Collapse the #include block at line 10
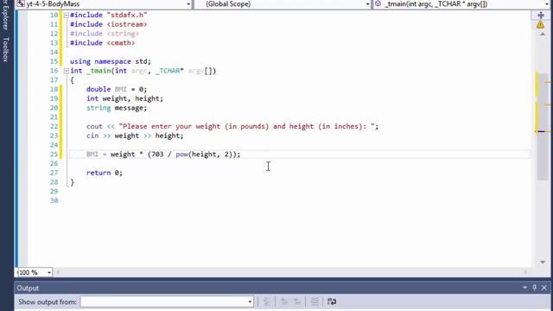This screenshot has height=311, width=553. coord(66,16)
